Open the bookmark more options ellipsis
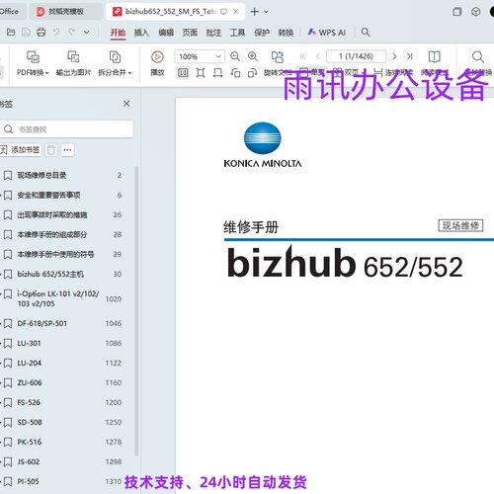The height and width of the screenshot is (494, 494). click(x=67, y=150)
